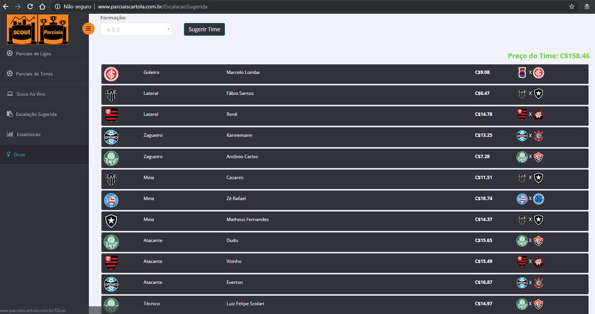This screenshot has width=595, height=314.
Task: Go to browser home icon
Action: (43, 7)
